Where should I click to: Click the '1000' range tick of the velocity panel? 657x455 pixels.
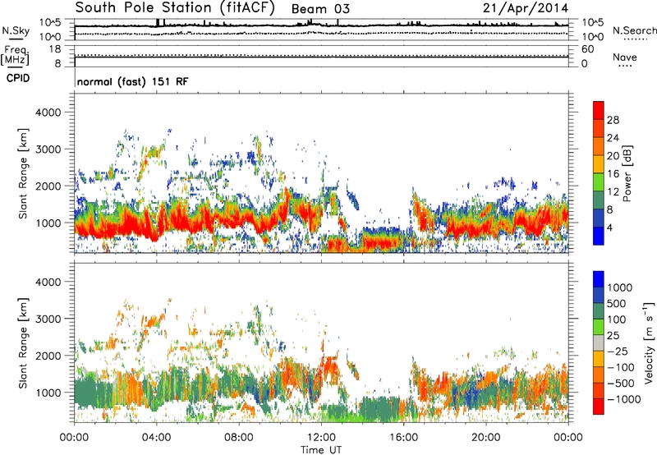click(x=48, y=393)
